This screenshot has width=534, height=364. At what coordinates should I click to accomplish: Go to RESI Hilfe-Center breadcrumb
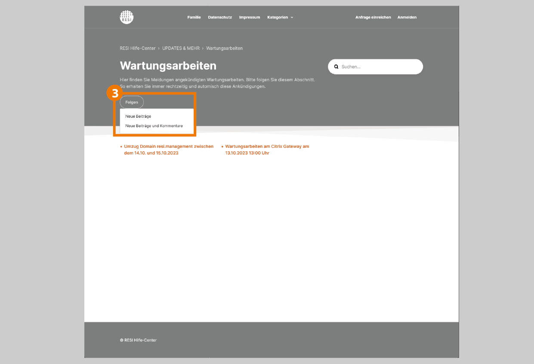point(138,49)
